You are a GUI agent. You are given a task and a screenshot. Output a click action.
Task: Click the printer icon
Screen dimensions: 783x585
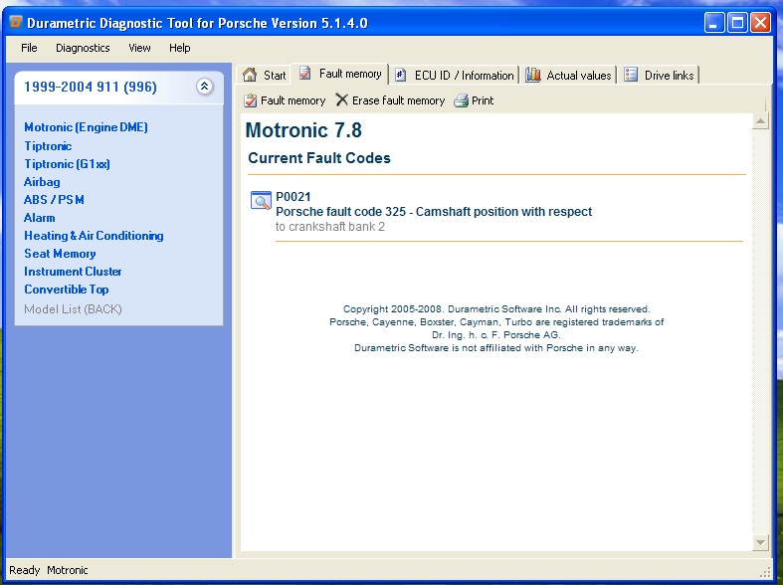(x=461, y=100)
